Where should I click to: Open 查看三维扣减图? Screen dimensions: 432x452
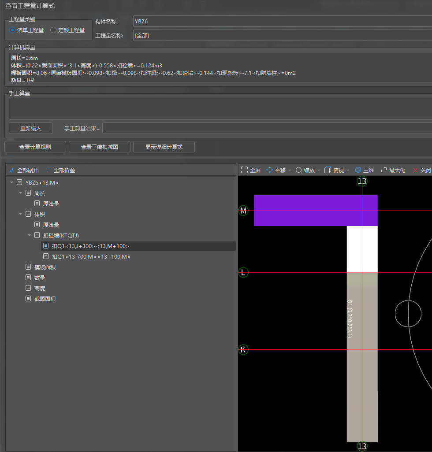[100, 147]
